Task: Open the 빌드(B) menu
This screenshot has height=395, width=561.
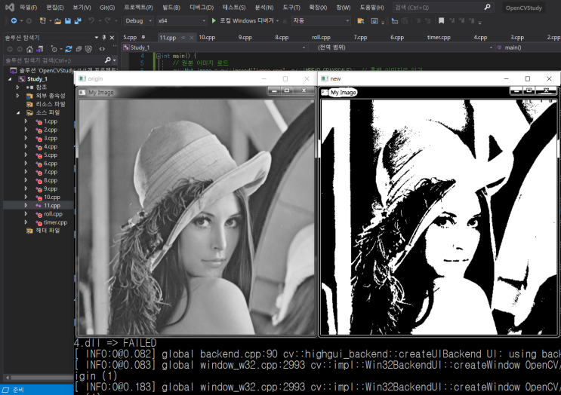Action: [171, 8]
